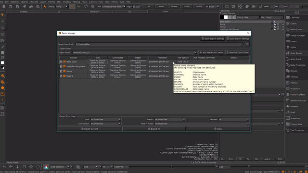This screenshot has height=173, width=308.
Task: Select the rectangular marquee selection mode icon
Action: pos(72,6)
